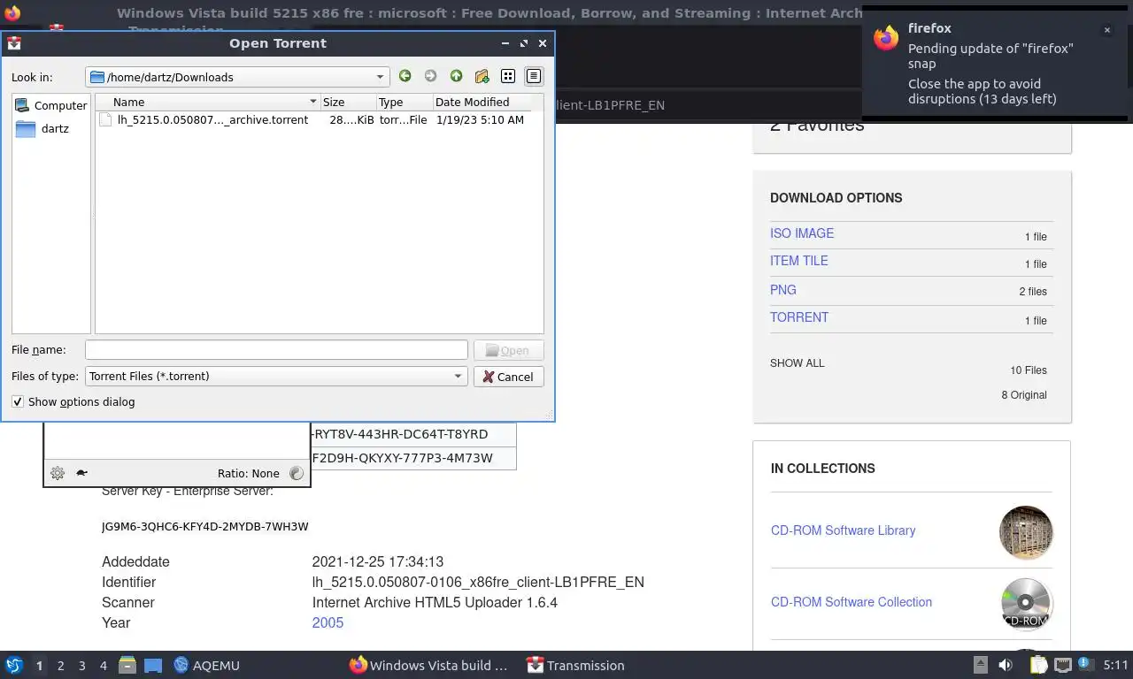Click CD-ROM Software Library thumbnail
The height and width of the screenshot is (679, 1133).
point(1026,532)
